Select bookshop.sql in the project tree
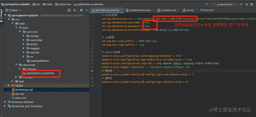Viewport: 256px width, 117px height. point(22,90)
